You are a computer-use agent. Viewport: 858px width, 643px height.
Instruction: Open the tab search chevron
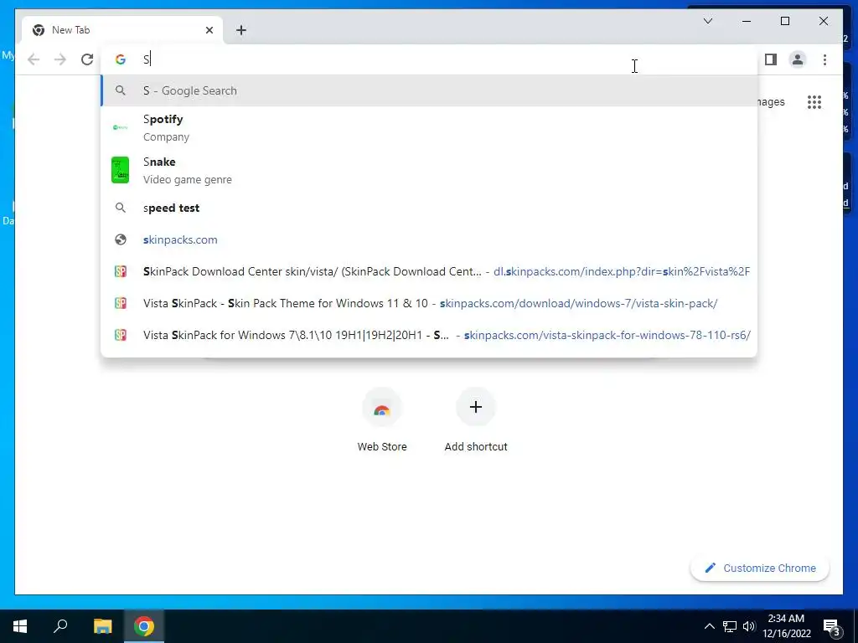pyautogui.click(x=708, y=21)
